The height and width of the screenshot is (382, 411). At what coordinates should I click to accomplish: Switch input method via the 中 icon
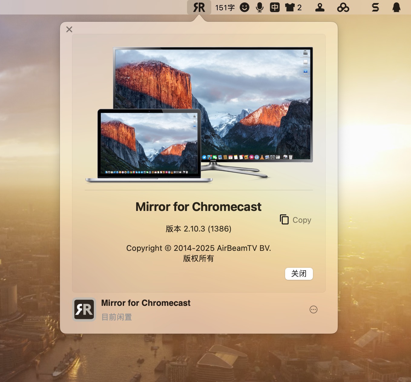point(275,7)
